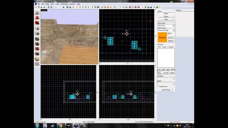
Task: Set select mode to Solids
Action: [166, 19]
